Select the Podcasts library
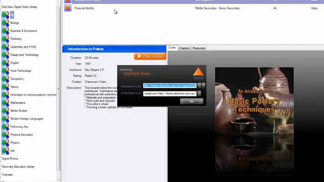The image size is (324, 182). point(7,174)
